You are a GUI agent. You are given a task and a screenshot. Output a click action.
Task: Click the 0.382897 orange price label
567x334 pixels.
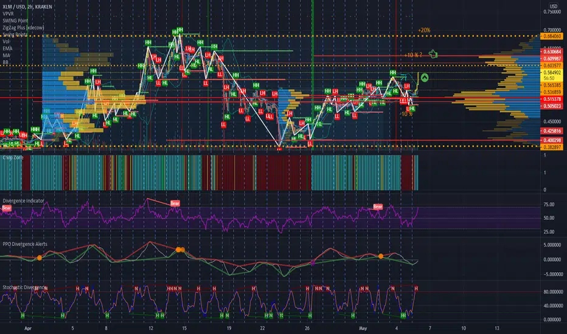[552, 147]
